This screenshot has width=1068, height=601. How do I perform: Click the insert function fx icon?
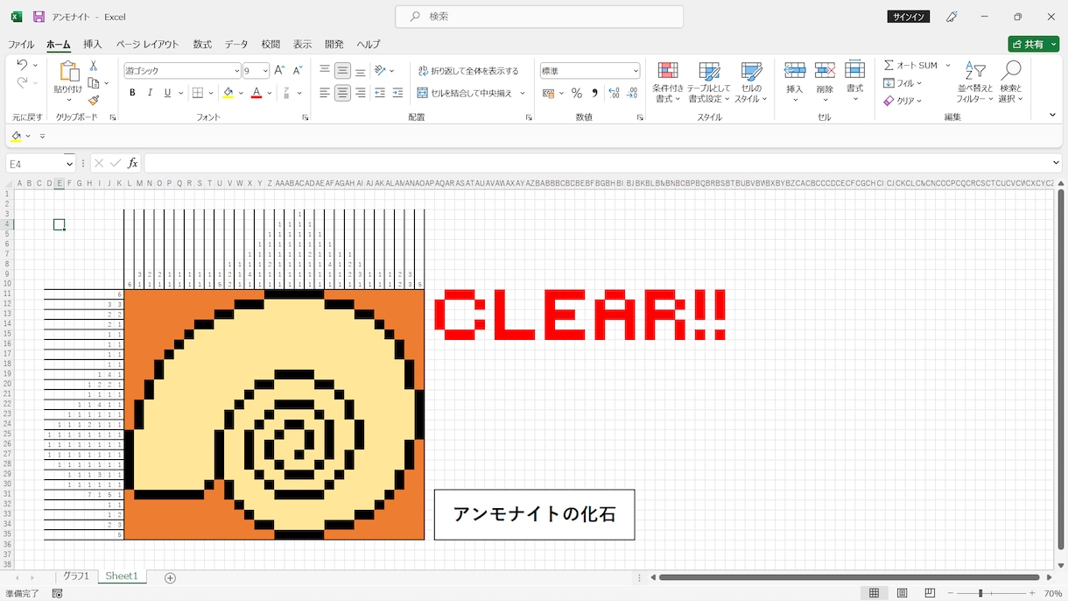133,164
